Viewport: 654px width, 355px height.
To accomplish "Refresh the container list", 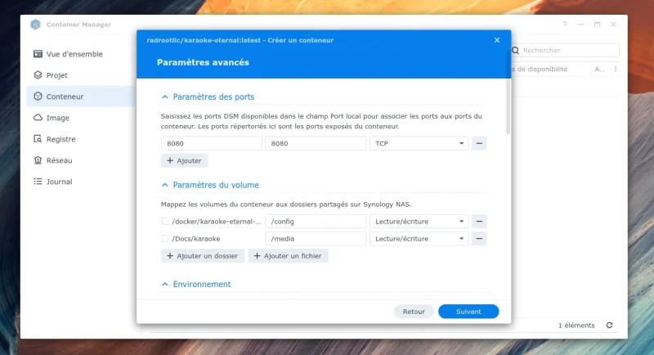I will click(x=609, y=326).
